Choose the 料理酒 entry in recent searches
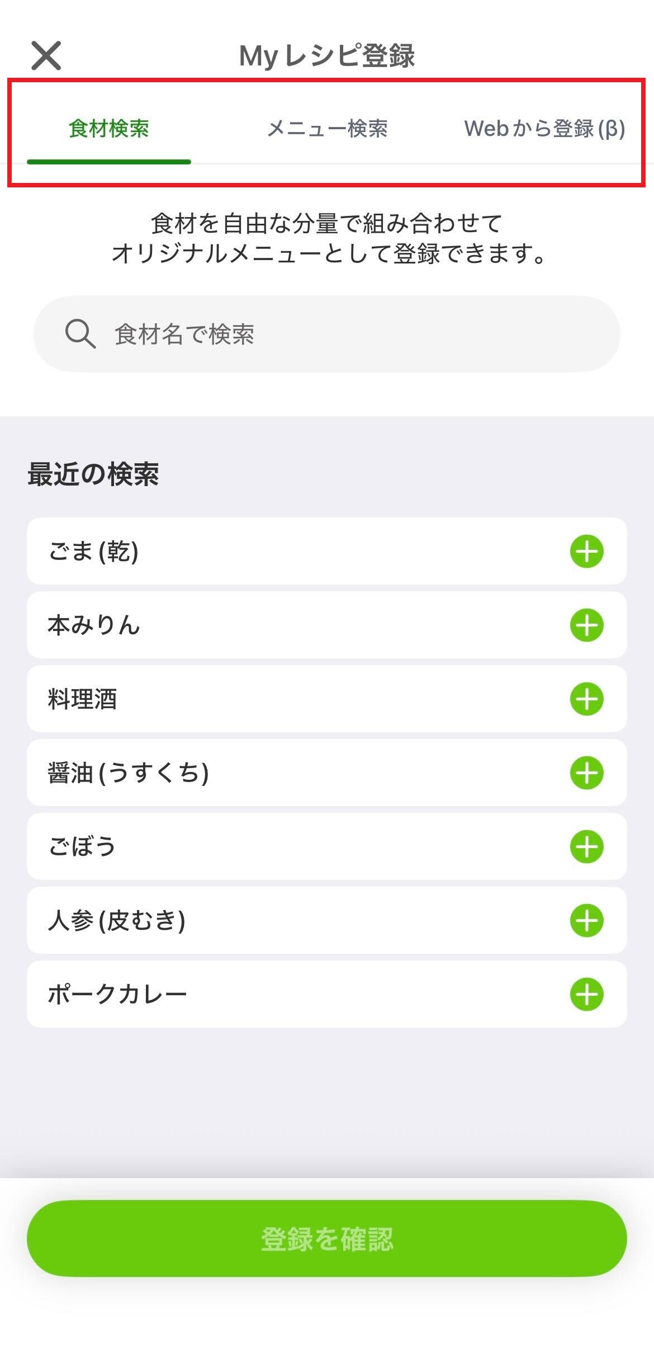This screenshot has height=1356, width=654. click(x=82, y=699)
